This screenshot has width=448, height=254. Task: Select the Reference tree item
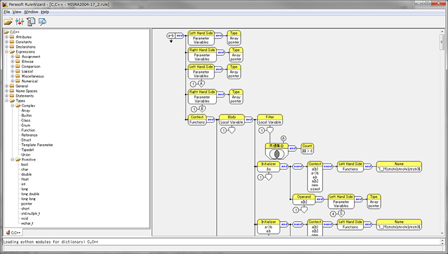coord(30,135)
